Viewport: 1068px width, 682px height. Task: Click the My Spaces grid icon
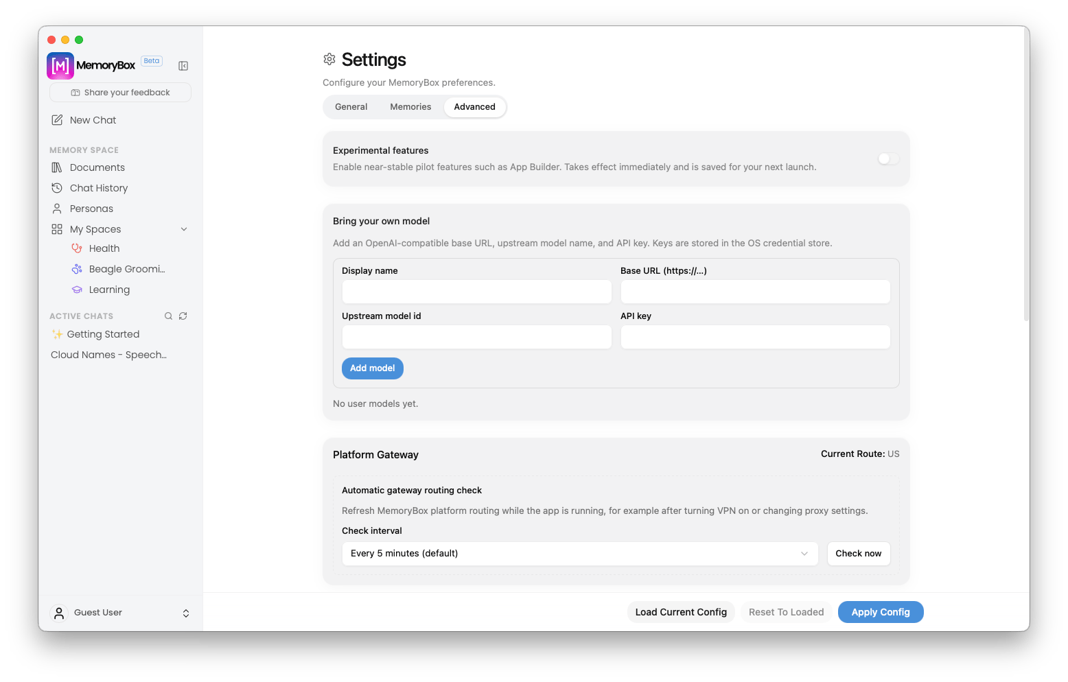click(x=57, y=229)
